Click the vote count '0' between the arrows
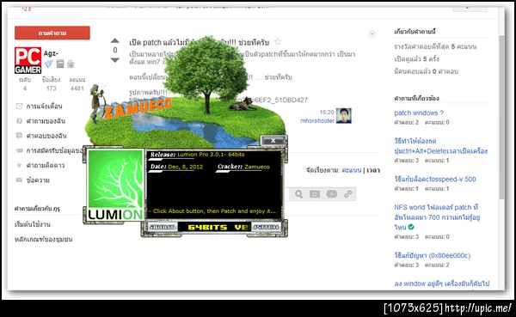516x317 pixels. [x=115, y=50]
